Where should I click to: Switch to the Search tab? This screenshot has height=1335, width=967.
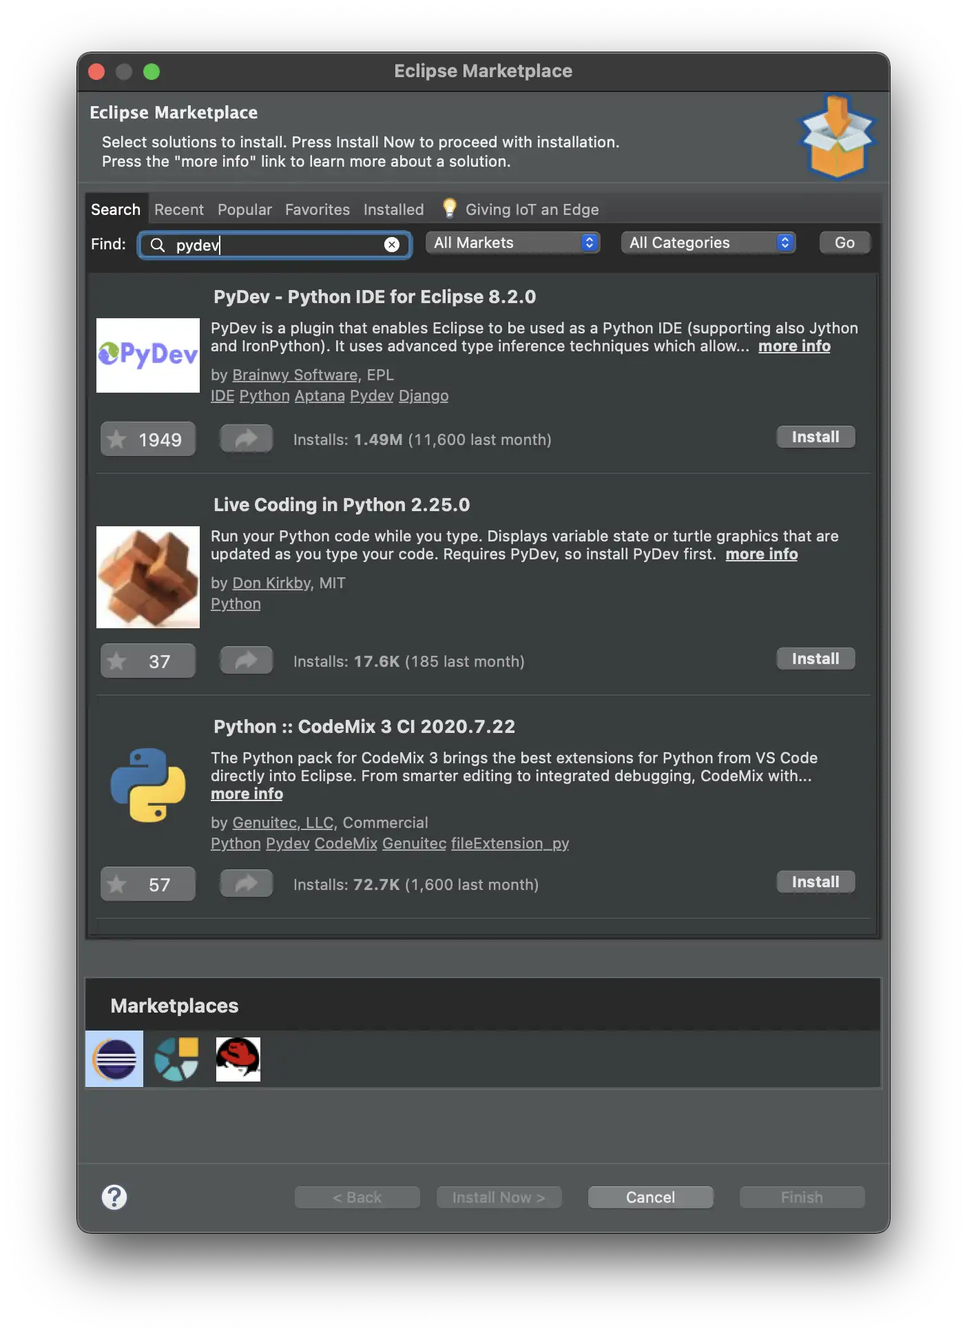116,209
